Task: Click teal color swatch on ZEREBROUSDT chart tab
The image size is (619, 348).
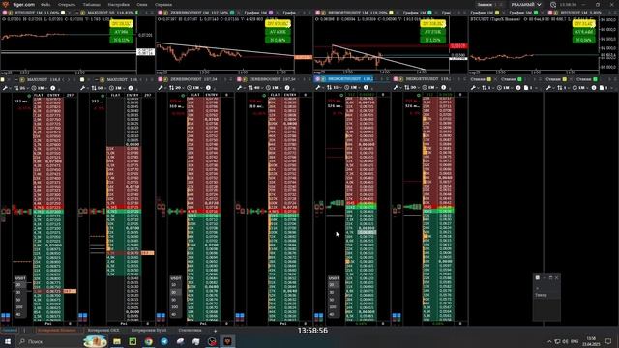Action: click(232, 13)
